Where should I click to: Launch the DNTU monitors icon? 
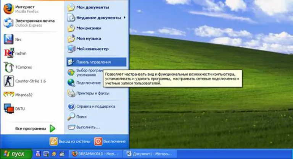click(x=9, y=109)
